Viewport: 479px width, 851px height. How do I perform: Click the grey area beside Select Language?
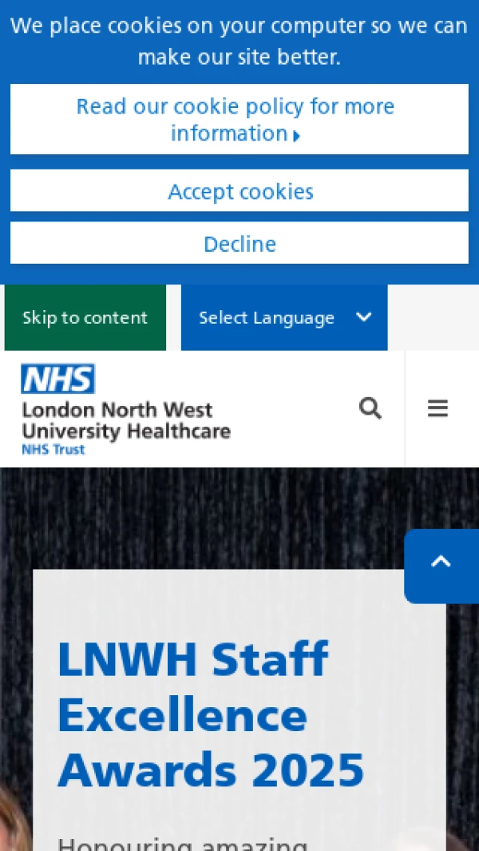click(x=433, y=317)
